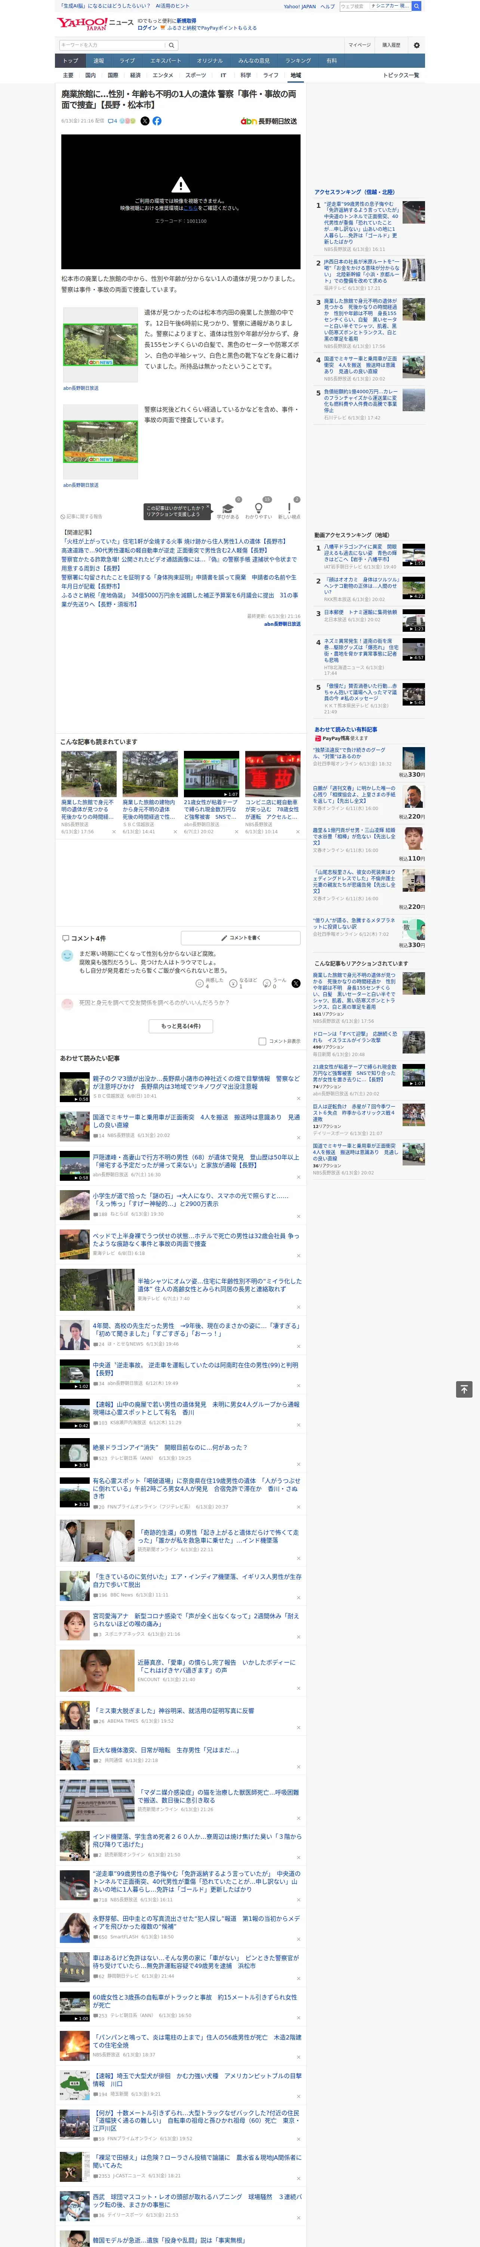This screenshot has height=2247, width=480.
Task: Select the トップ tab
Action: tap(71, 61)
